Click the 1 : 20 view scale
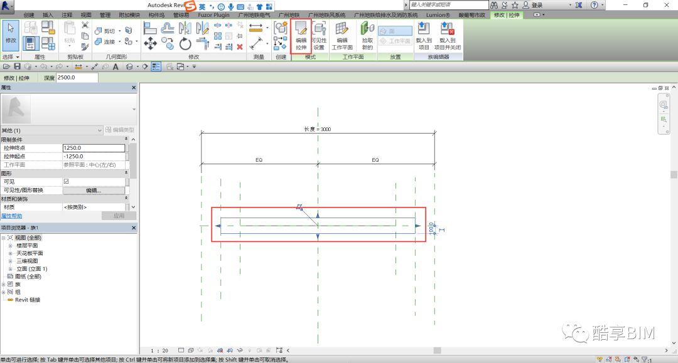Image resolution: width=678 pixels, height=363 pixels. point(159,350)
